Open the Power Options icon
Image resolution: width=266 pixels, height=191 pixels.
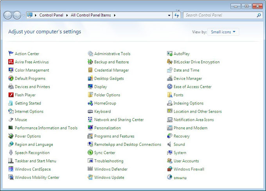pyautogui.click(x=11, y=136)
